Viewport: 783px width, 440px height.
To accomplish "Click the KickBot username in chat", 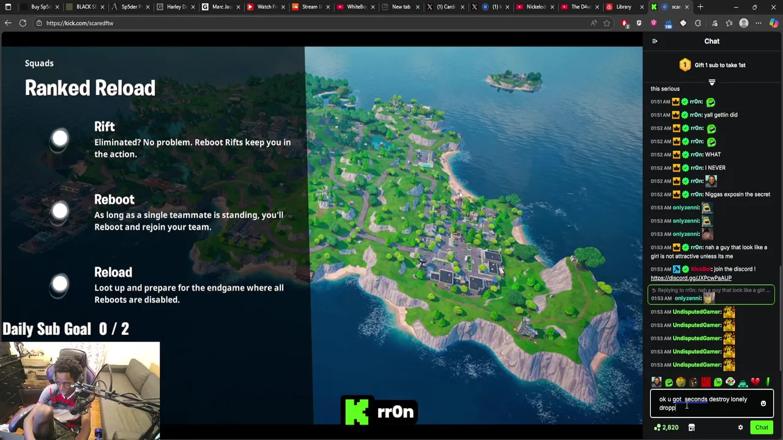I will click(x=701, y=269).
